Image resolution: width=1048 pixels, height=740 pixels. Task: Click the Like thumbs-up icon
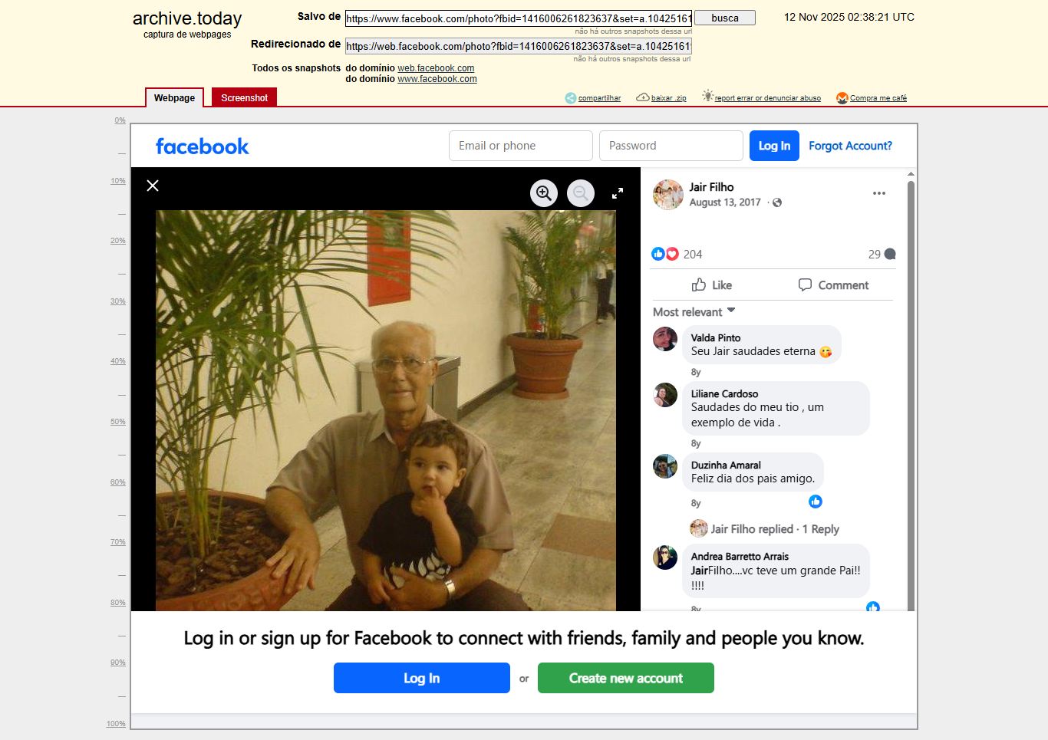pyautogui.click(x=699, y=285)
